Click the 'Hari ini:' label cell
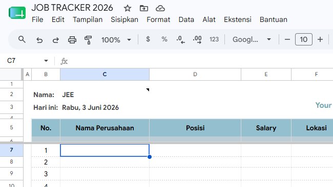 (x=46, y=107)
